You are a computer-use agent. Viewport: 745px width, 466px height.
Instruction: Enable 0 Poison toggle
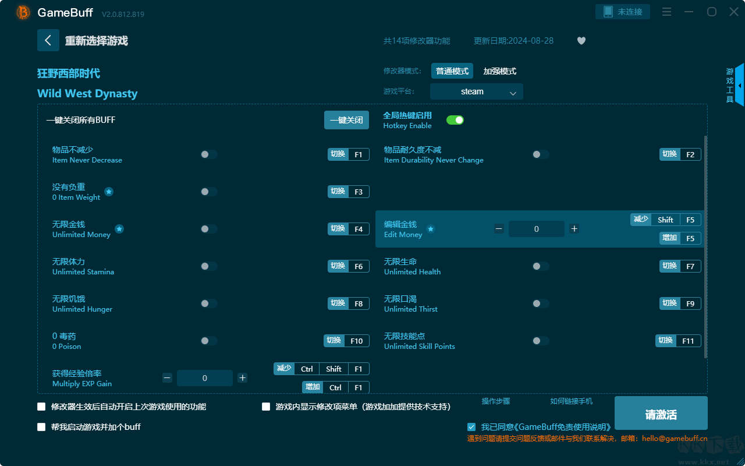coord(209,341)
